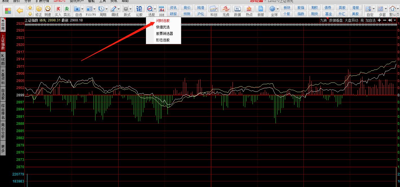The image size is (400, 187).
Task: Toggle the 大盘异动 market movement display
Action: (x=351, y=20)
